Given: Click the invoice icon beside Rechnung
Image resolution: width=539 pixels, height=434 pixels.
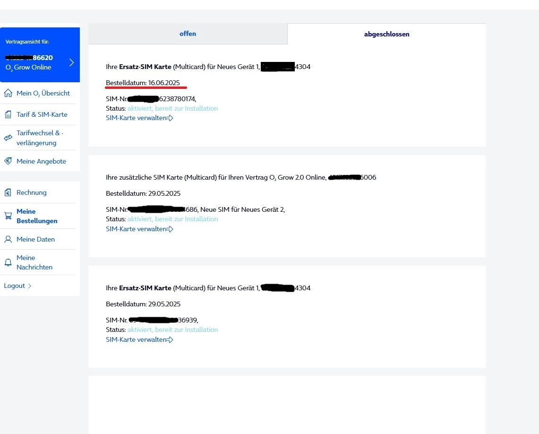Looking at the screenshot, I should tap(8, 192).
